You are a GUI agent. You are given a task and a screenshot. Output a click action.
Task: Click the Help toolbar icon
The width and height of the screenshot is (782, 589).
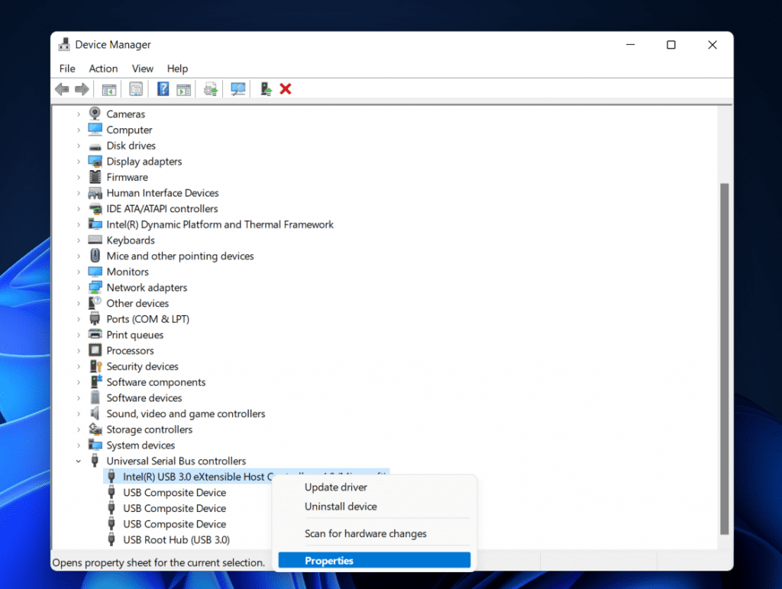(x=162, y=89)
